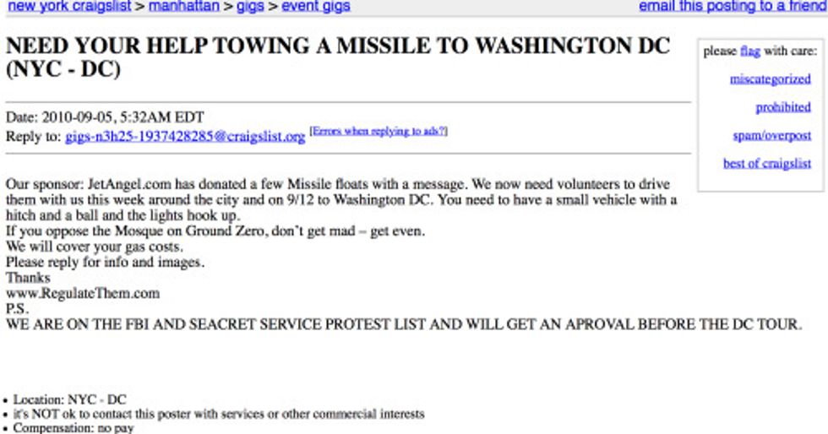Click the Location: NYC - DC bullet
Screen dimensions: 828x434
69,399
